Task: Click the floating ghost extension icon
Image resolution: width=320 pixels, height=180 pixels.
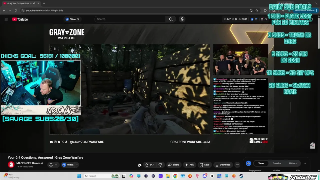Action: [x=312, y=145]
